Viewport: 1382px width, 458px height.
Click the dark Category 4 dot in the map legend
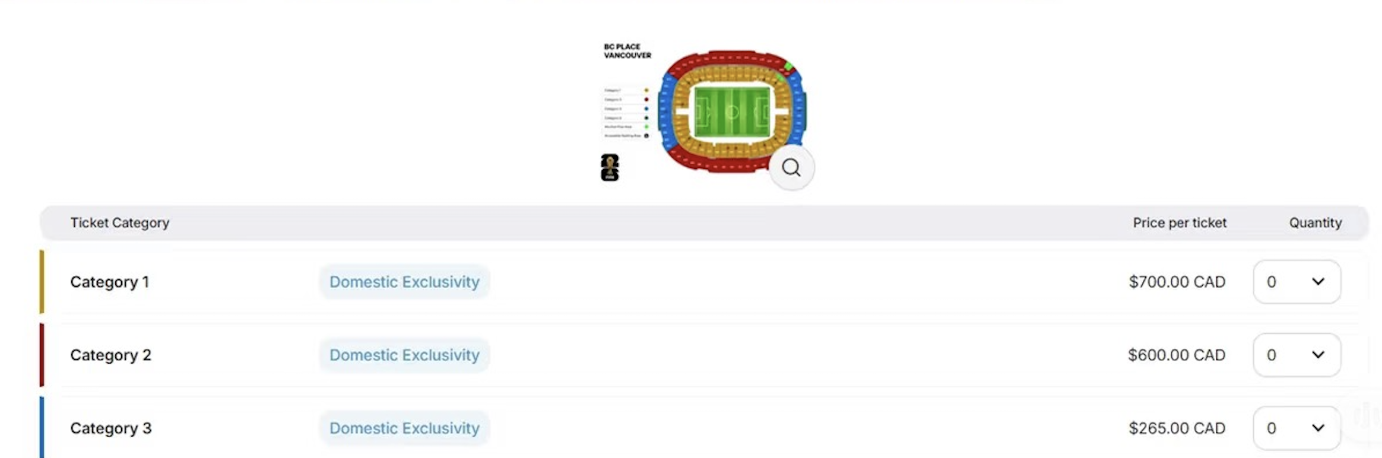click(646, 118)
